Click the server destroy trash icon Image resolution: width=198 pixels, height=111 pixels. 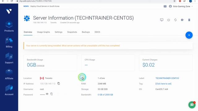coord(189,20)
